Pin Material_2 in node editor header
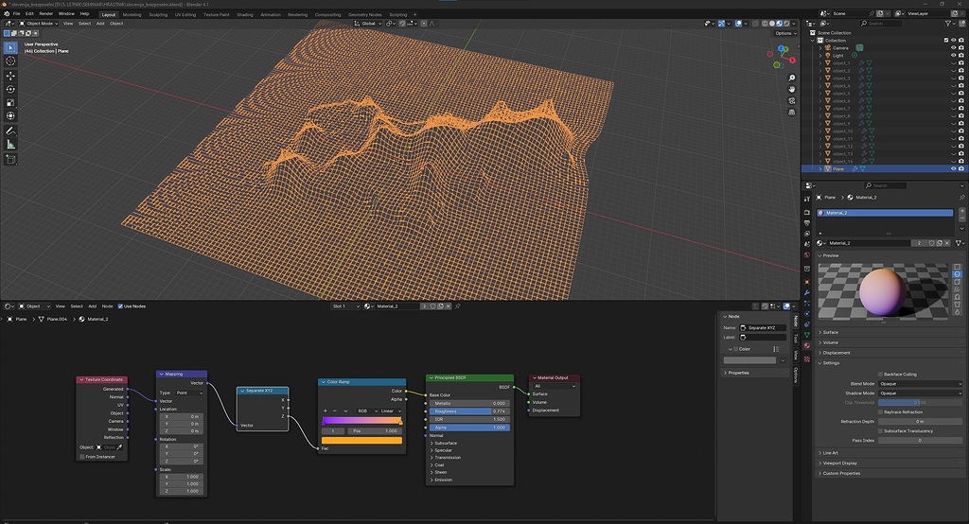 [458, 306]
